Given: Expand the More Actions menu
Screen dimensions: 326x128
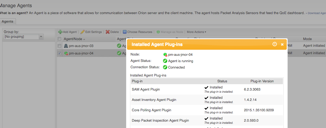Looking at the screenshot, I should (x=196, y=32).
